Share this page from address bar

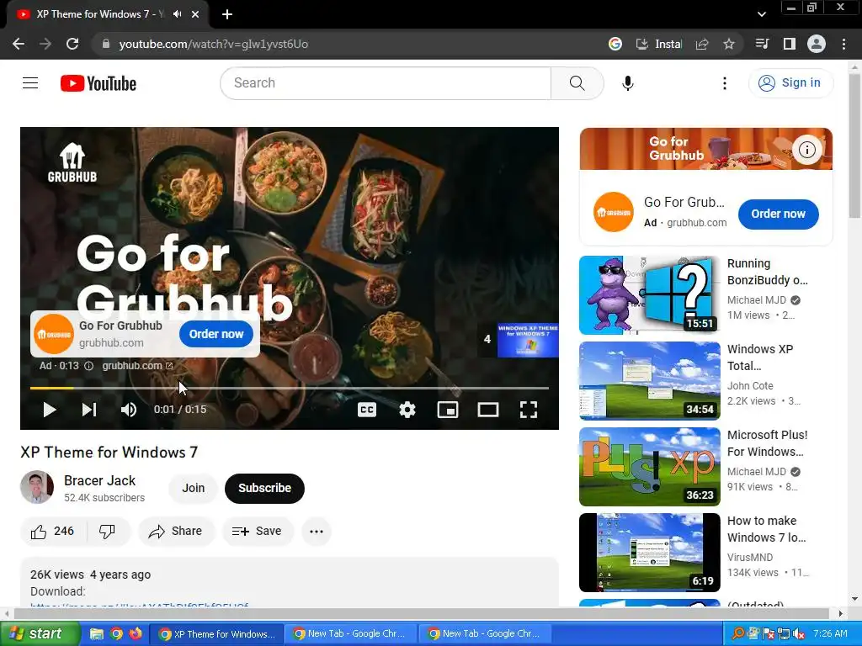(x=702, y=44)
